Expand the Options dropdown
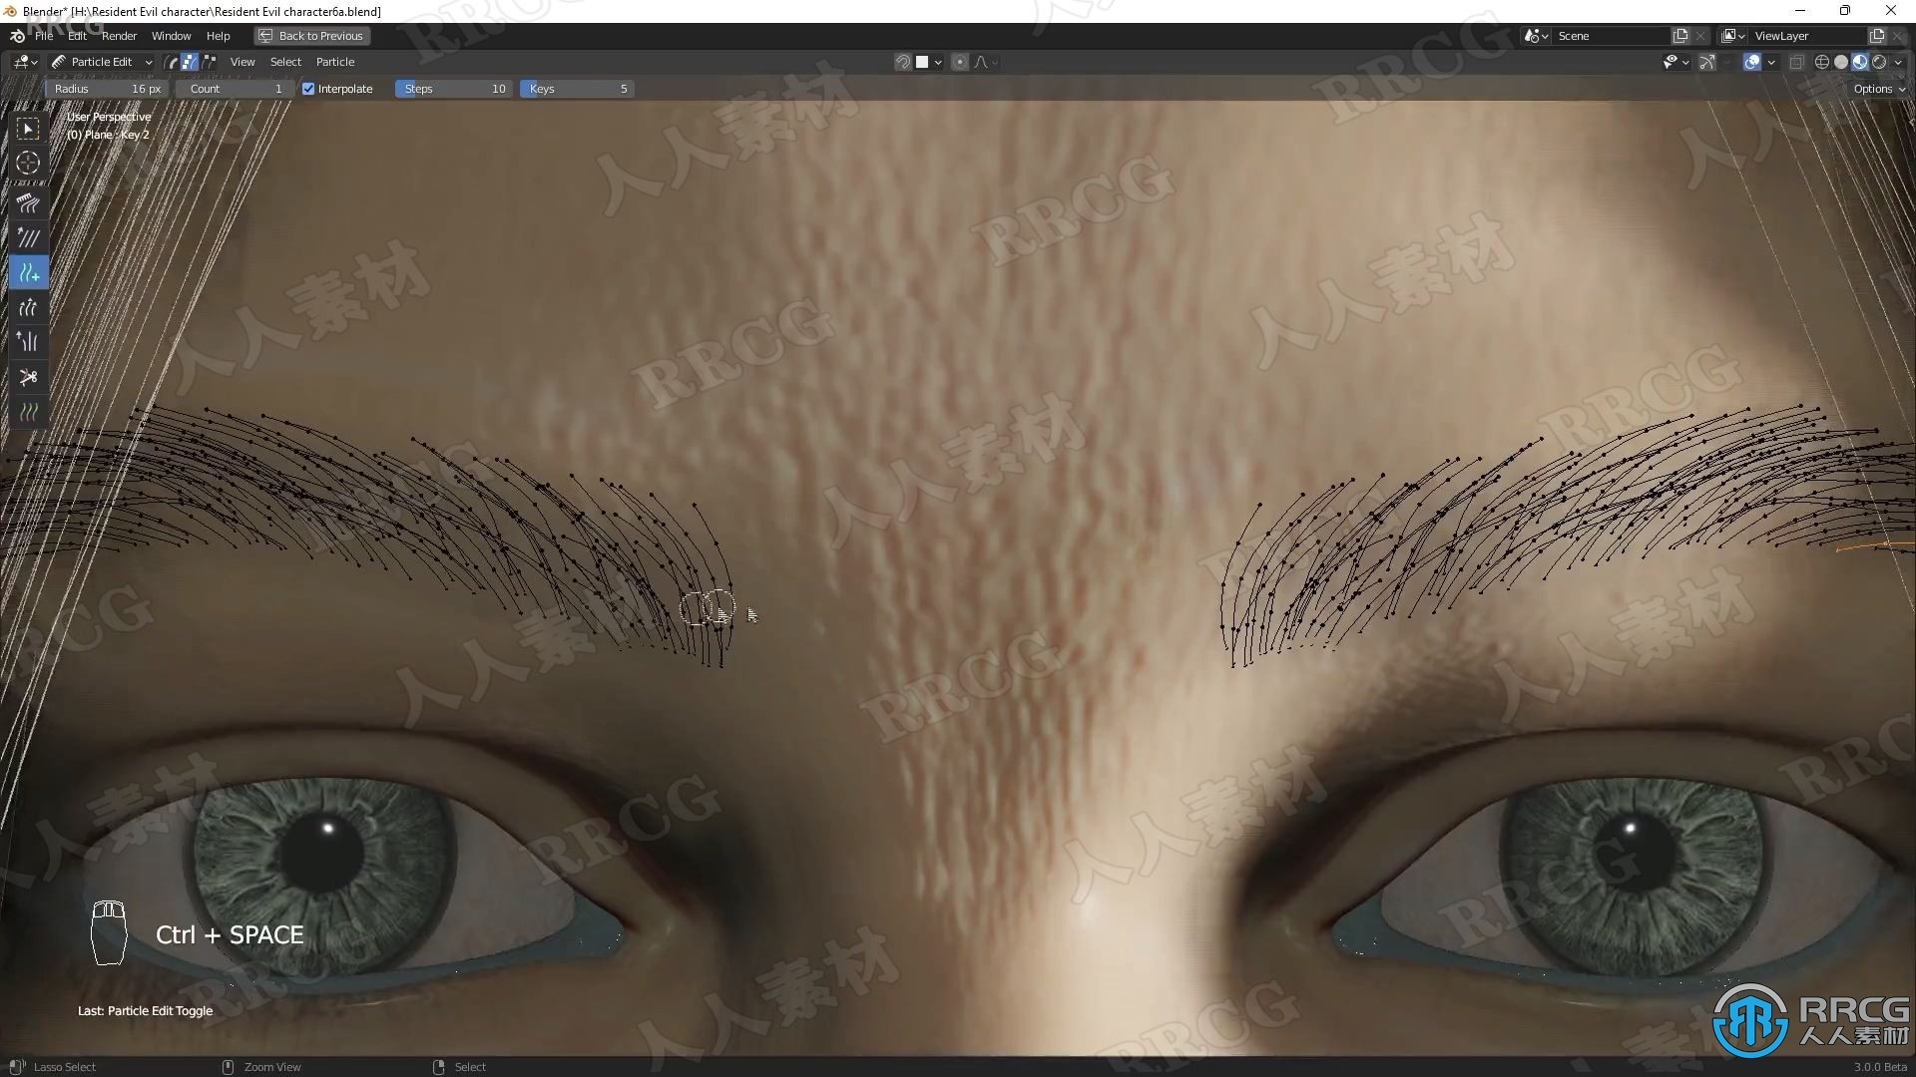Image resolution: width=1916 pixels, height=1077 pixels. 1879,89
